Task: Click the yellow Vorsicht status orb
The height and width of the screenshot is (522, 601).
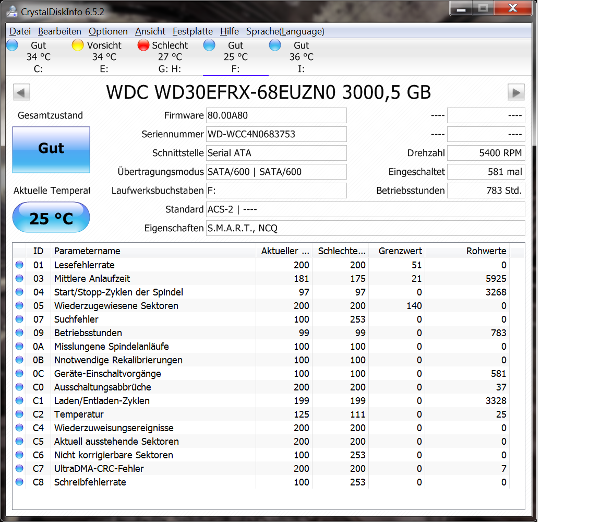Action: click(x=77, y=45)
